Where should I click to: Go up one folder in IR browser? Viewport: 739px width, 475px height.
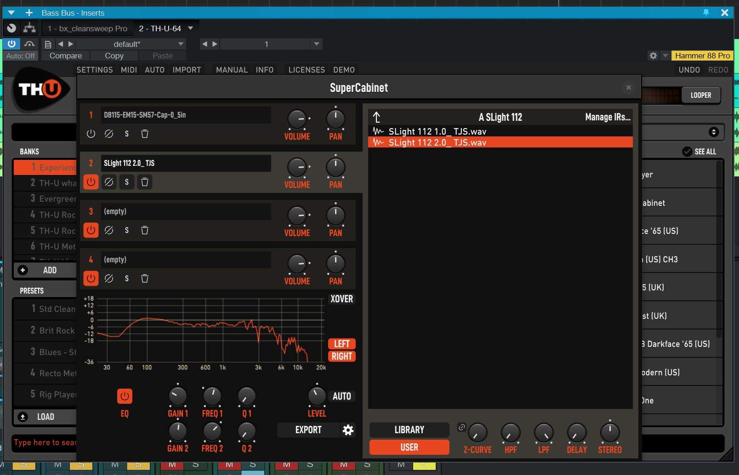(x=377, y=117)
